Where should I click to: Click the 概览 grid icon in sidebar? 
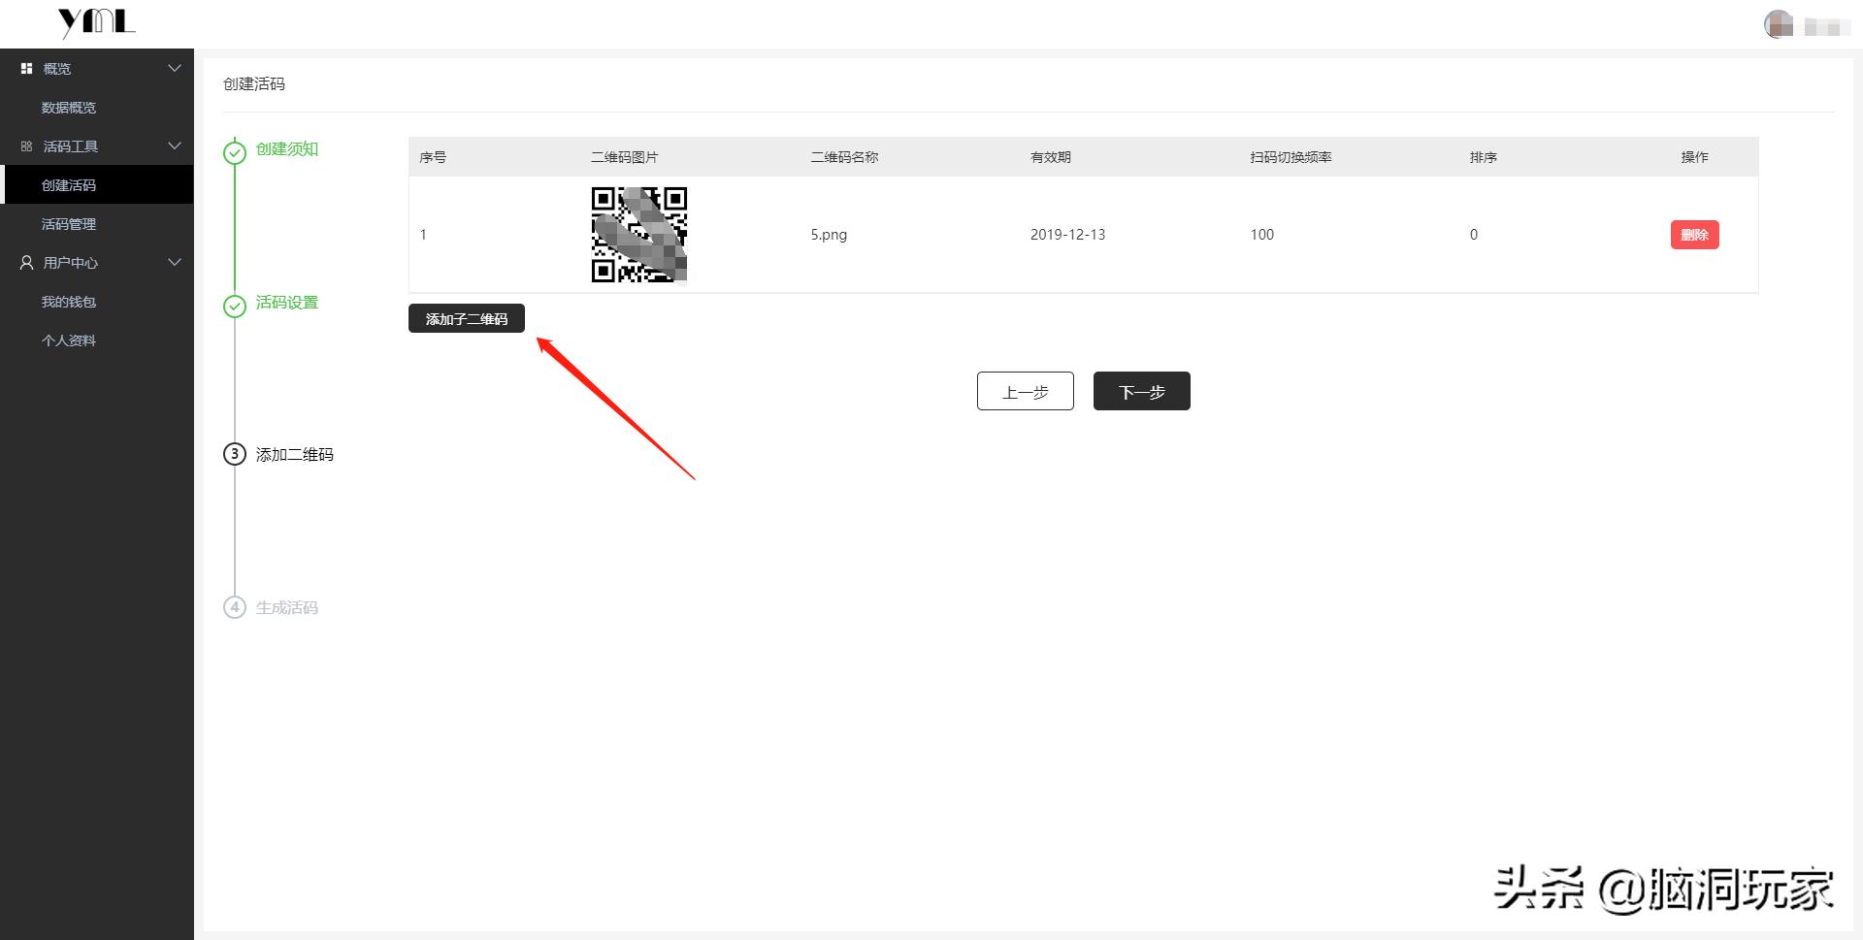[26, 69]
